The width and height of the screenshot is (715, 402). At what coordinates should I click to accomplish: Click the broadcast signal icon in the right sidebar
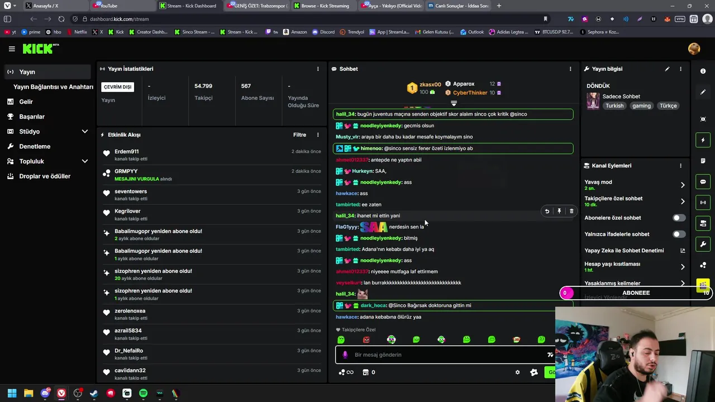tap(703, 202)
